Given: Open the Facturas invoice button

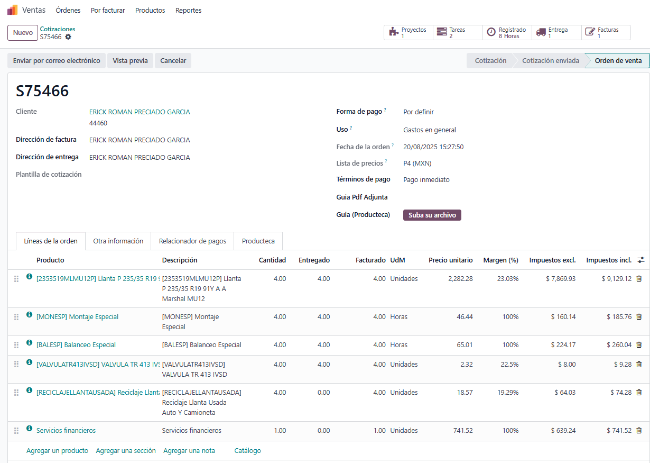Looking at the screenshot, I should (606, 33).
